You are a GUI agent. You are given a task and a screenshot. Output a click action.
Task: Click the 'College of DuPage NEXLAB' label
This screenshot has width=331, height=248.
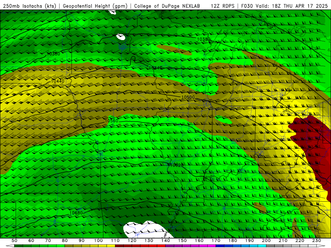[x=167, y=6]
